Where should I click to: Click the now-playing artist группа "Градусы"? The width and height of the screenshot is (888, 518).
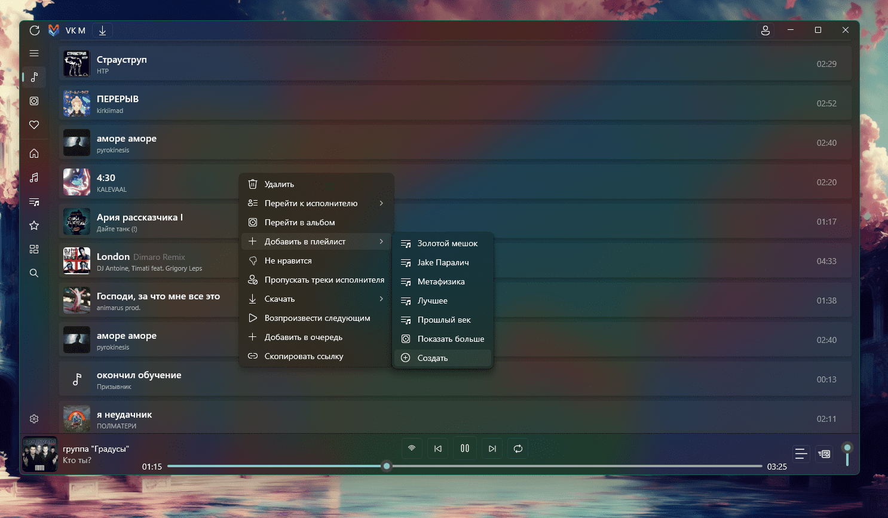pos(96,449)
